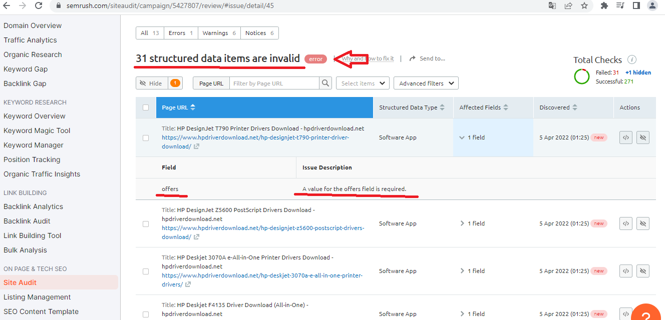Click the browser address bar
Image resolution: width=665 pixels, height=320 pixels.
pyautogui.click(x=295, y=6)
